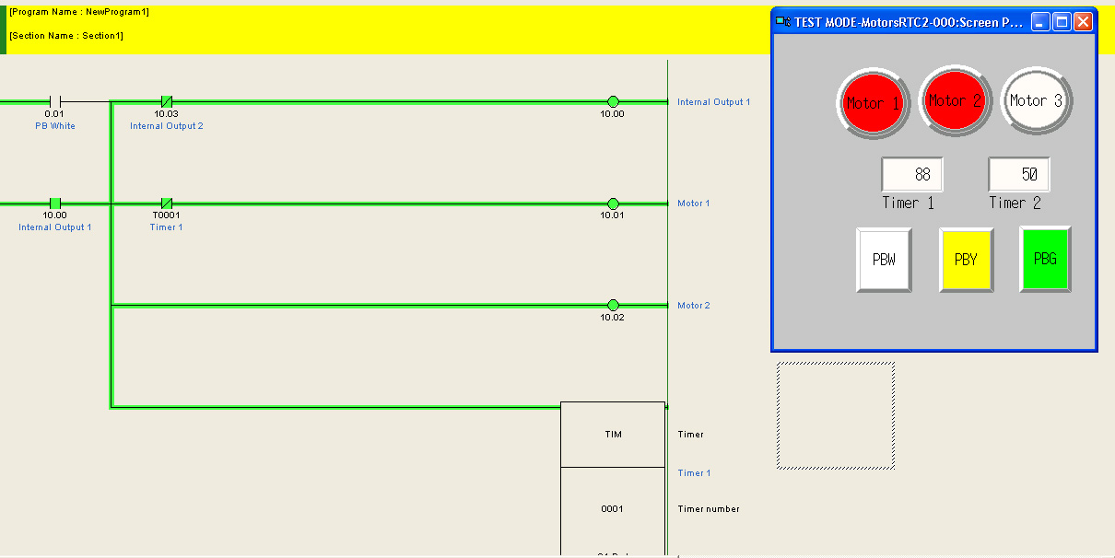Click the Motor 2 output coil 10.02
The image size is (1115, 558).
[613, 305]
